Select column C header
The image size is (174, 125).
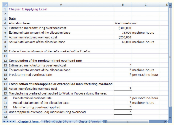pyautogui.click(x=146, y=5)
